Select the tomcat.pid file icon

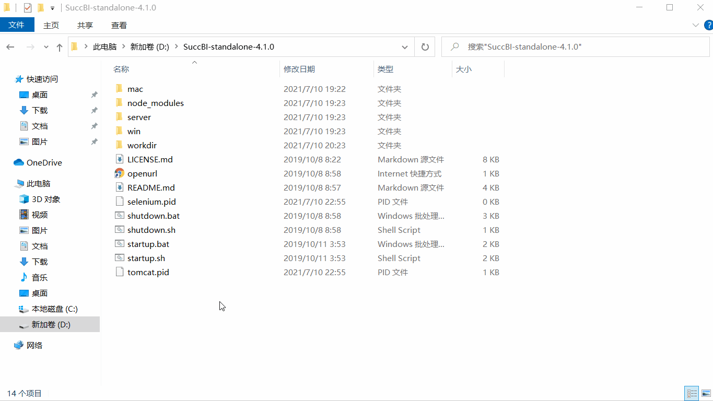pyautogui.click(x=119, y=272)
